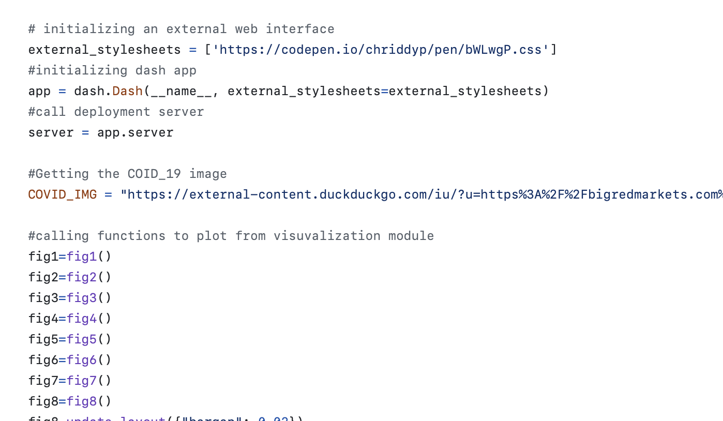The width and height of the screenshot is (723, 421).
Task: Click the fig2() function call
Action: tap(88, 277)
